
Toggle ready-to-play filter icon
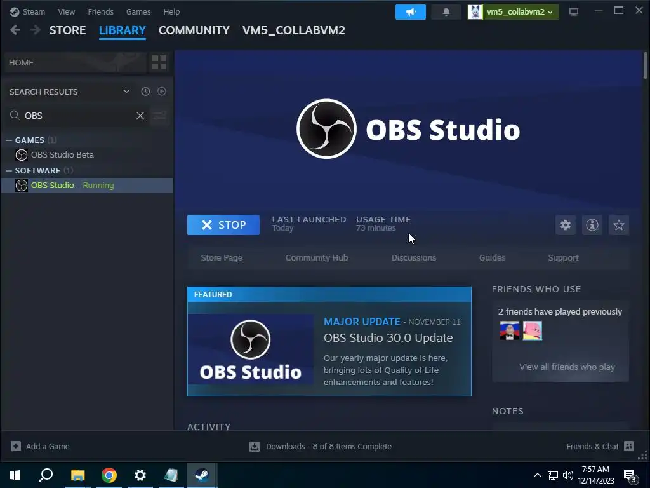(162, 91)
